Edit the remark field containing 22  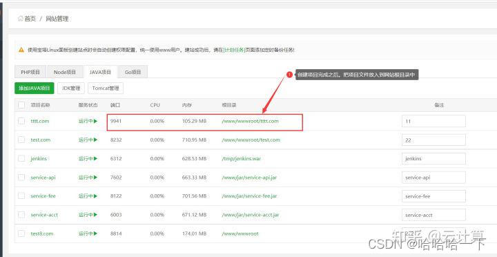point(433,140)
